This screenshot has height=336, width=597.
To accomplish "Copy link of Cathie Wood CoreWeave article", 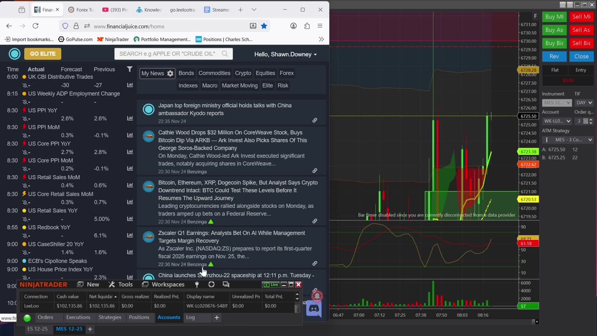I will [x=315, y=171].
